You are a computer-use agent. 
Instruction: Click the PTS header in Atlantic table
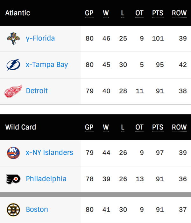pyautogui.click(x=158, y=13)
